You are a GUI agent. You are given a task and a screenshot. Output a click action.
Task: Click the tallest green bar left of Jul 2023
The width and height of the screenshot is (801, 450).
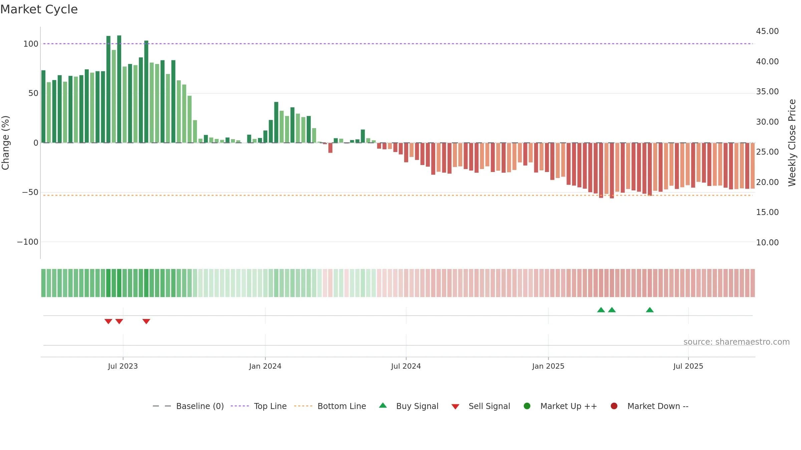(x=119, y=89)
